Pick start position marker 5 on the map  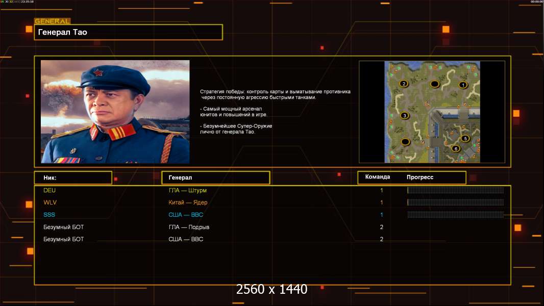(x=465, y=138)
